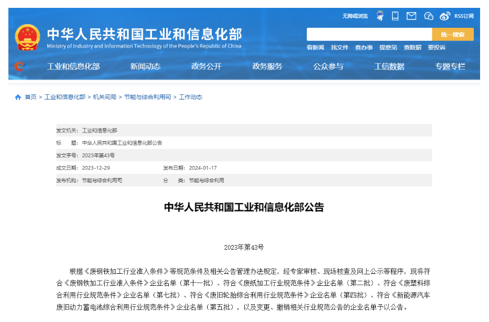Click the red swirl icon in navigation bar
The width and height of the screenshot is (489, 322).
19,66
